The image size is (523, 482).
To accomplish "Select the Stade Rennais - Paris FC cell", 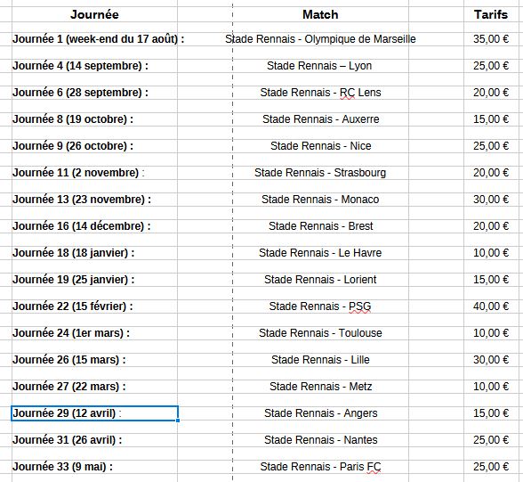I will coord(320,467).
